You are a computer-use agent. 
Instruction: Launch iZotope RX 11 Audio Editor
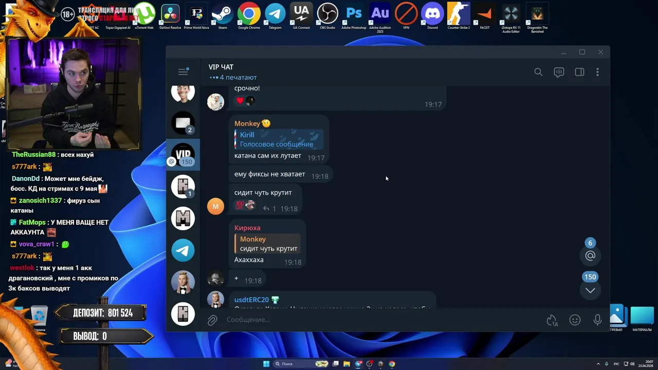[511, 17]
